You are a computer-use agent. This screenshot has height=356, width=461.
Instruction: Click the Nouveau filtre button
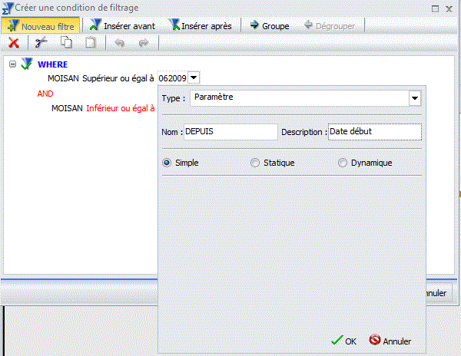(x=41, y=26)
